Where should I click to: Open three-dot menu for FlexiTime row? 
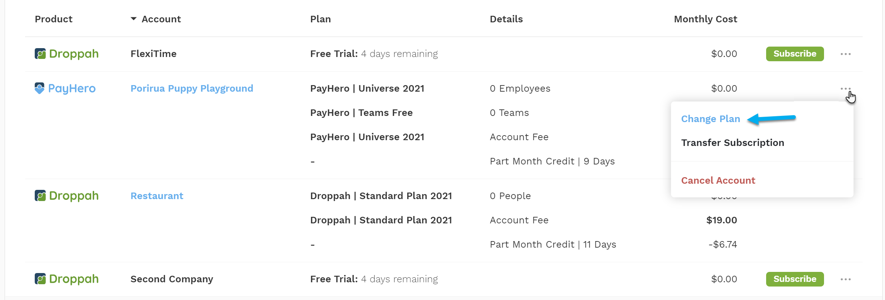[845, 54]
